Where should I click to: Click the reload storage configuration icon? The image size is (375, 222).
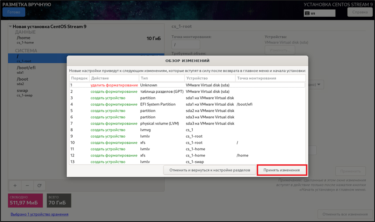pos(39,185)
